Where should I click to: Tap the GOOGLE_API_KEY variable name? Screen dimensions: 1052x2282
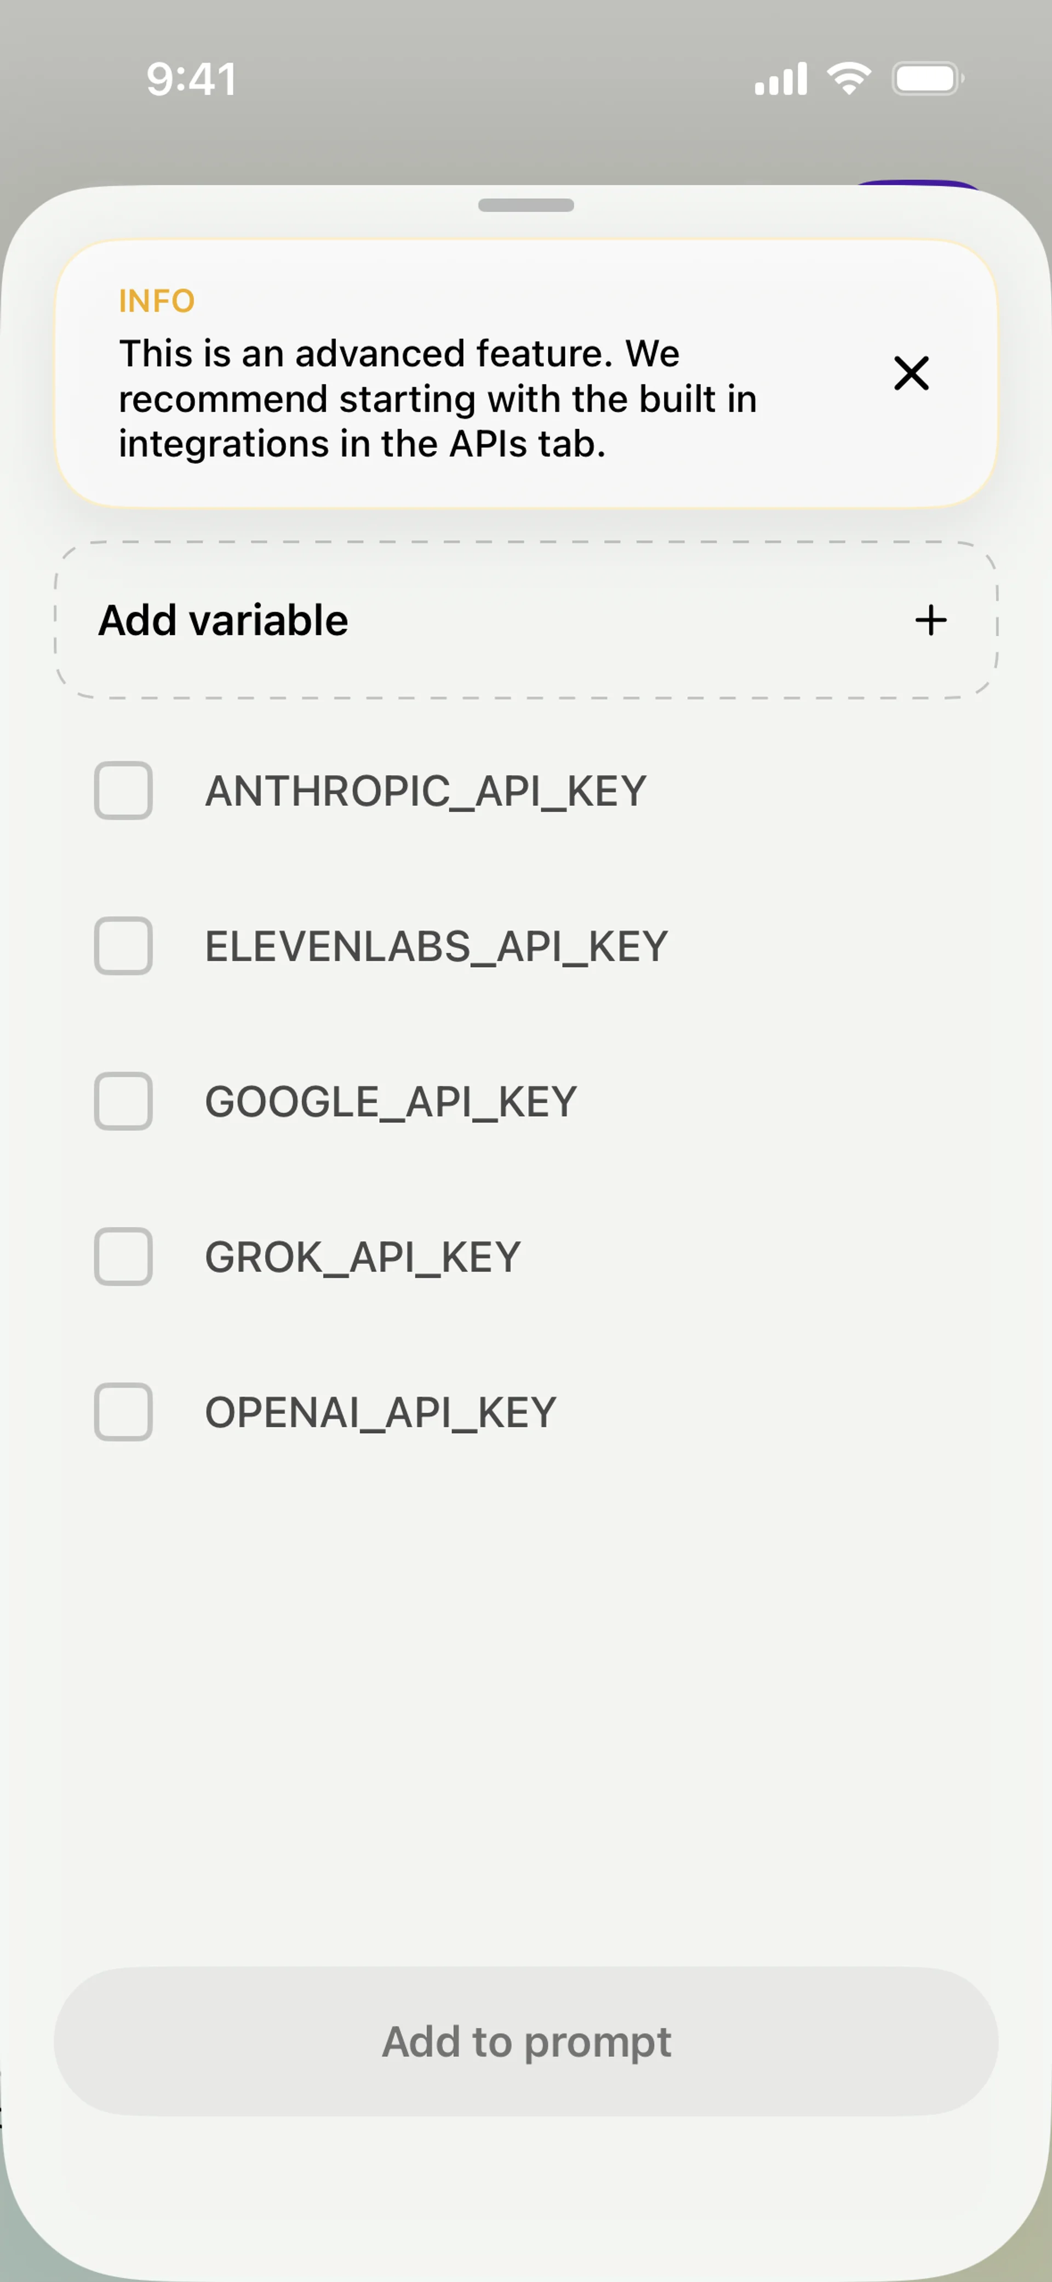pyautogui.click(x=391, y=1102)
